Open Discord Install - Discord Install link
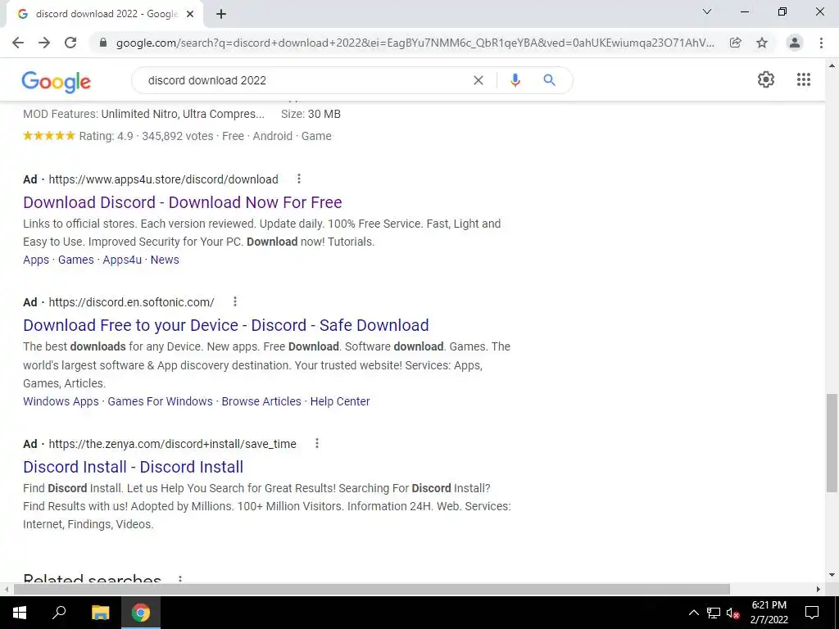Image resolution: width=839 pixels, height=629 pixels. 134,467
